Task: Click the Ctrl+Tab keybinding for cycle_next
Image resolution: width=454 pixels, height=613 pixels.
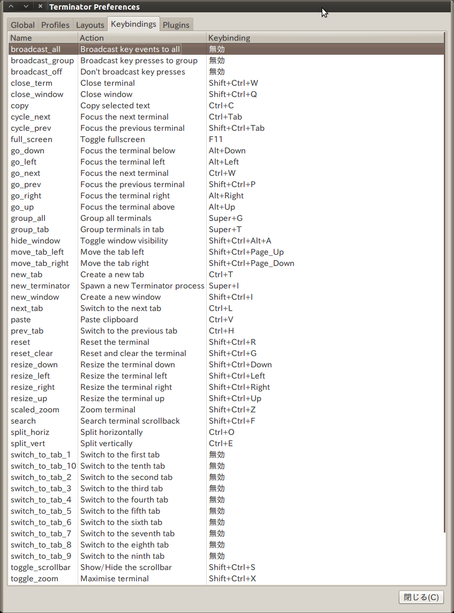Action: coord(225,117)
